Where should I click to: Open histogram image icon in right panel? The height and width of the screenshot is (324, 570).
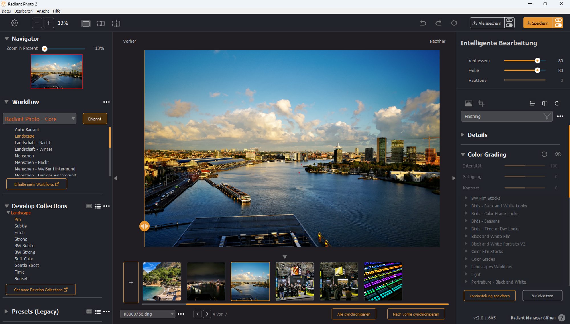469,103
